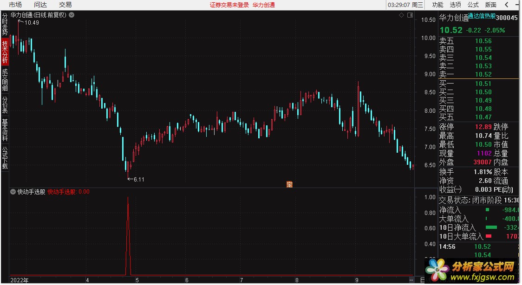Click the 2022年 label on time axis
This screenshot has height=285, width=522.
pos(20,280)
